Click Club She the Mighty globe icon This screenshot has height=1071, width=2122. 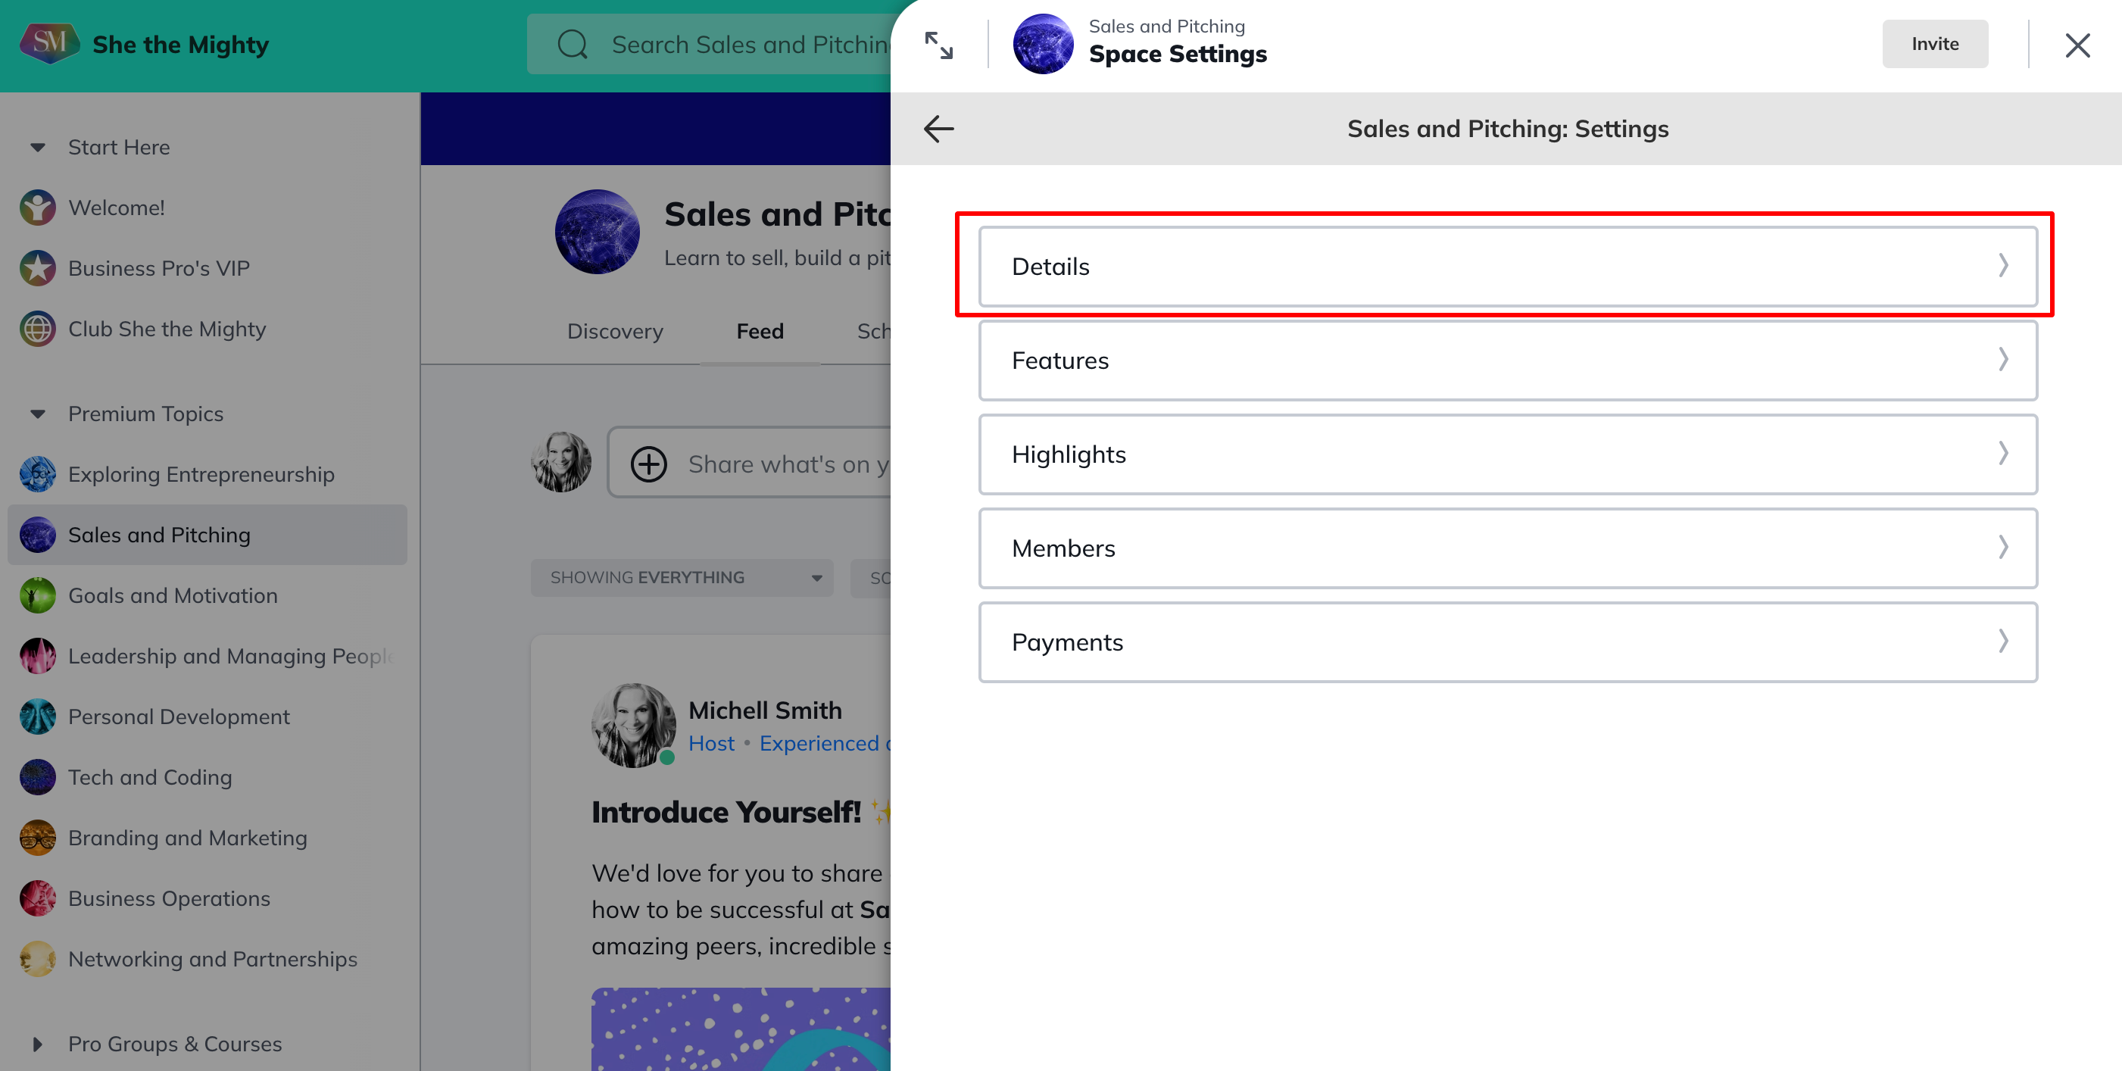38,329
